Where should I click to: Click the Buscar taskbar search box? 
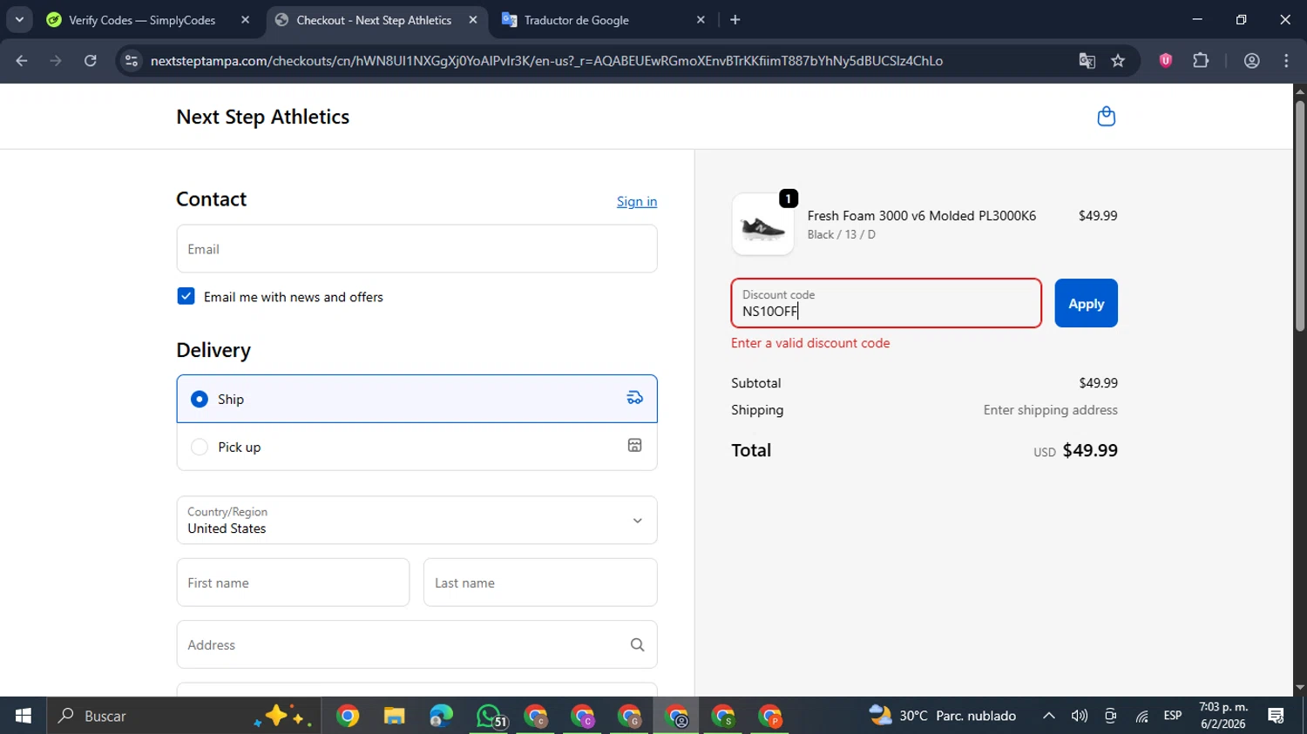tap(183, 716)
